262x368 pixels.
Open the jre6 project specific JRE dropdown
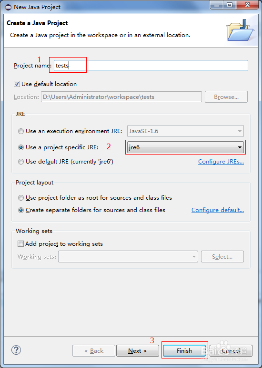click(185, 147)
